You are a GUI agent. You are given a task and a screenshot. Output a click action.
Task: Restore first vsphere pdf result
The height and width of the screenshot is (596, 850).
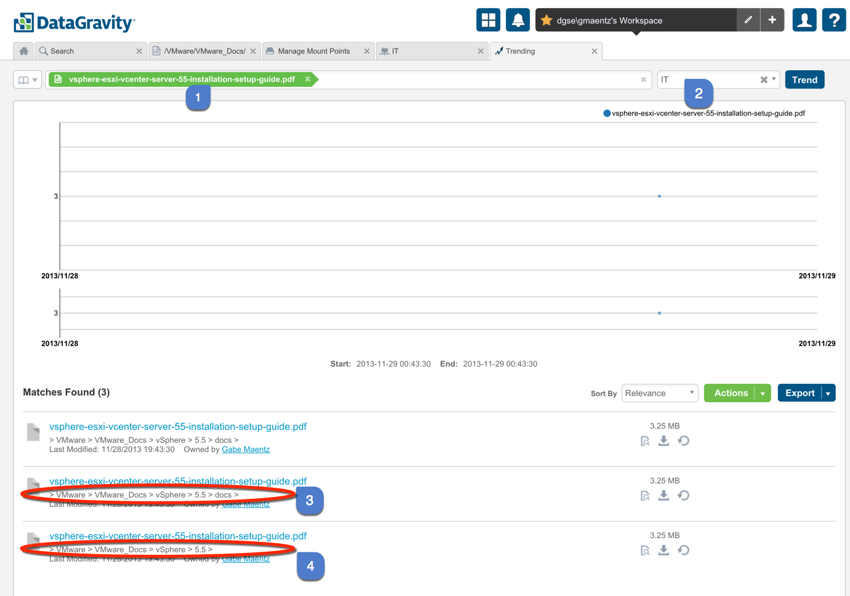(683, 441)
